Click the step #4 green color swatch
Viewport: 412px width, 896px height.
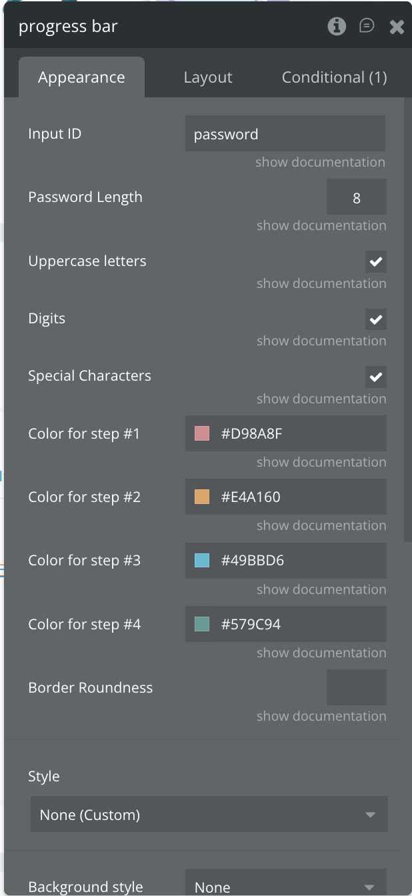click(x=202, y=624)
